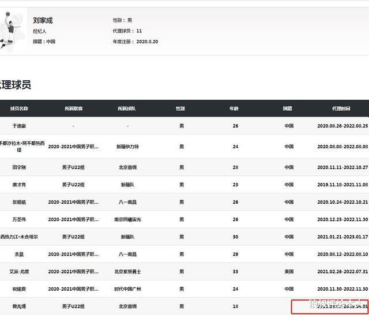This screenshot has height=315, width=369.
Task: Click 北京首钢 in 田宇翔's row
Action: click(x=127, y=167)
